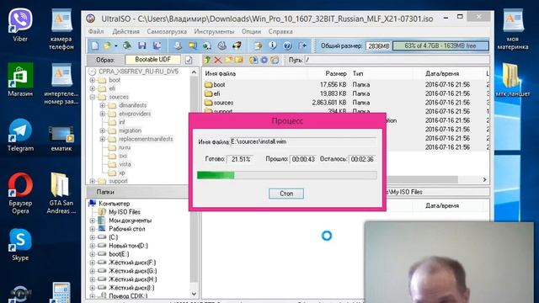Image resolution: width=539 pixels, height=303 pixels.
Task: Open the Действия menu
Action: click(x=125, y=31)
